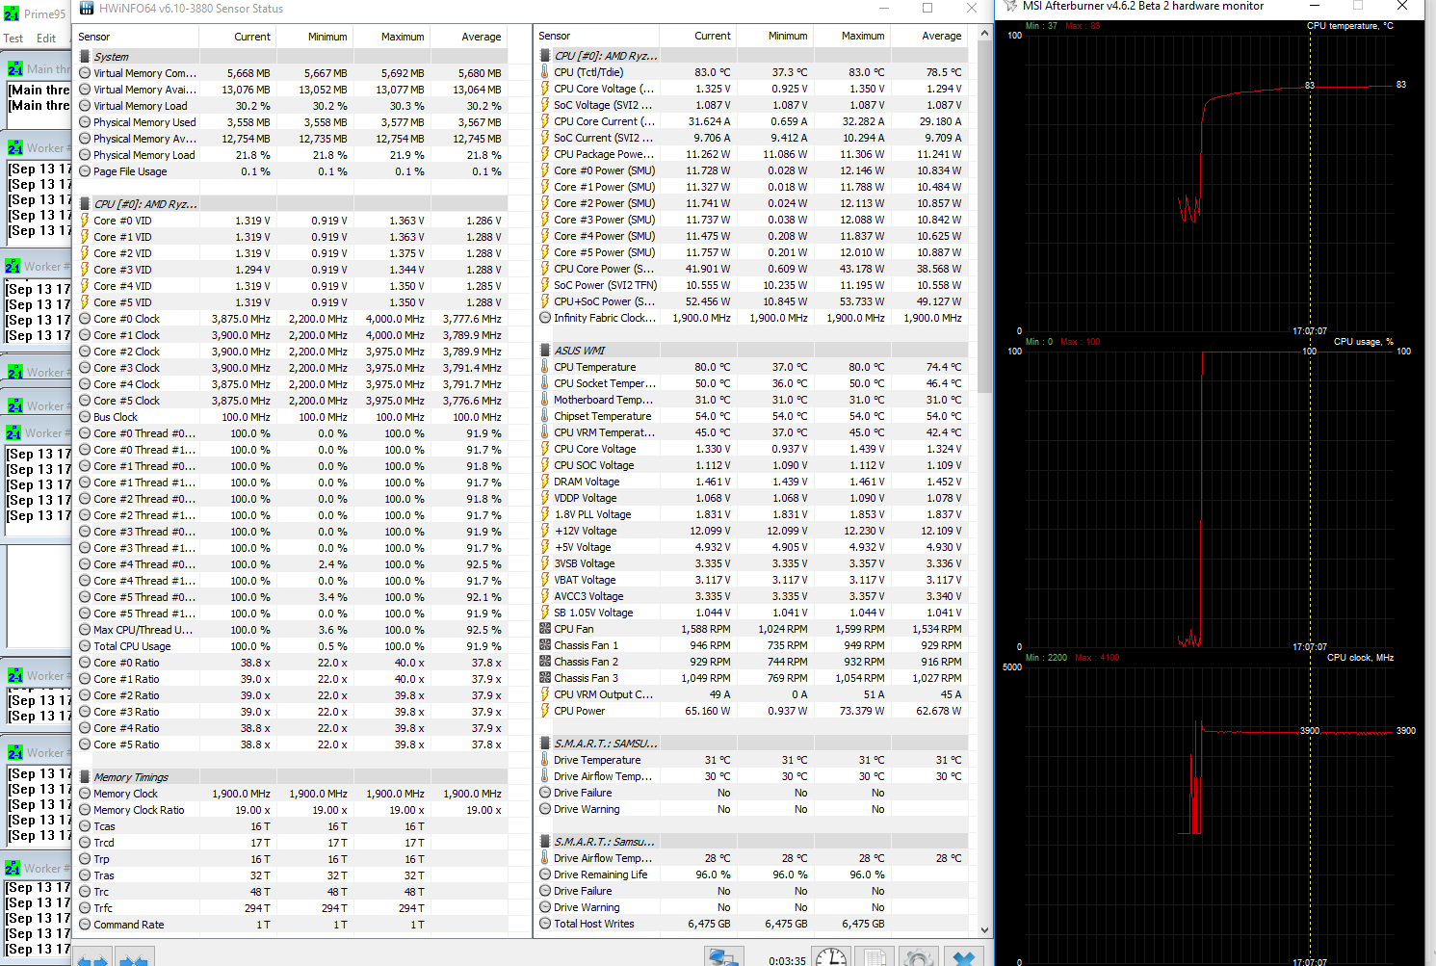
Task: Click the HWiNFO64 title bar icon
Action: click(87, 9)
